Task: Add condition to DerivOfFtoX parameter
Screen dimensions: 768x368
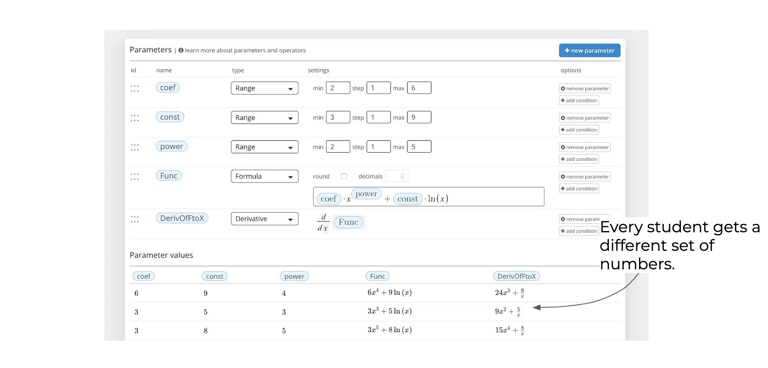Action: 579,231
